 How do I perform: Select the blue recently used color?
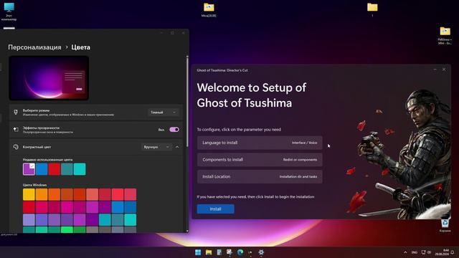pos(42,169)
